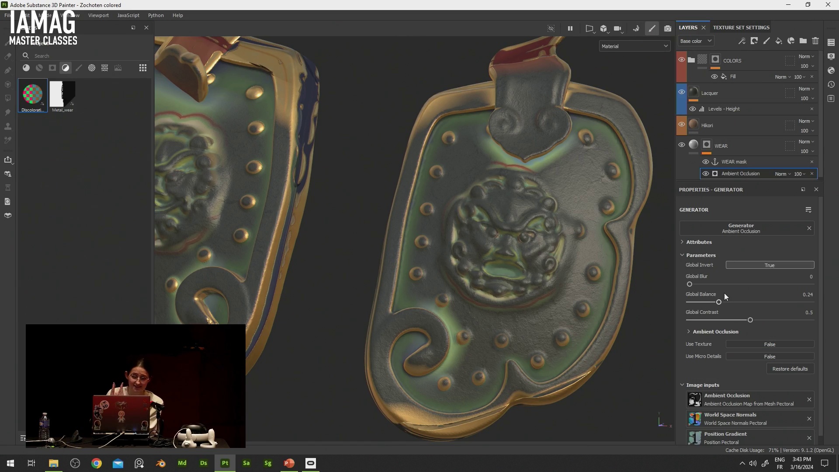This screenshot has width=839, height=472.
Task: Hide the WEAR mask effect
Action: click(x=706, y=162)
